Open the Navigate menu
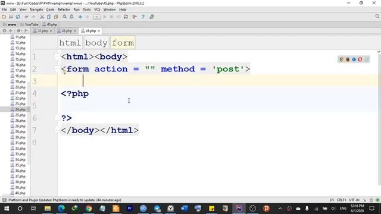The height and width of the screenshot is (214, 381). (36, 10)
